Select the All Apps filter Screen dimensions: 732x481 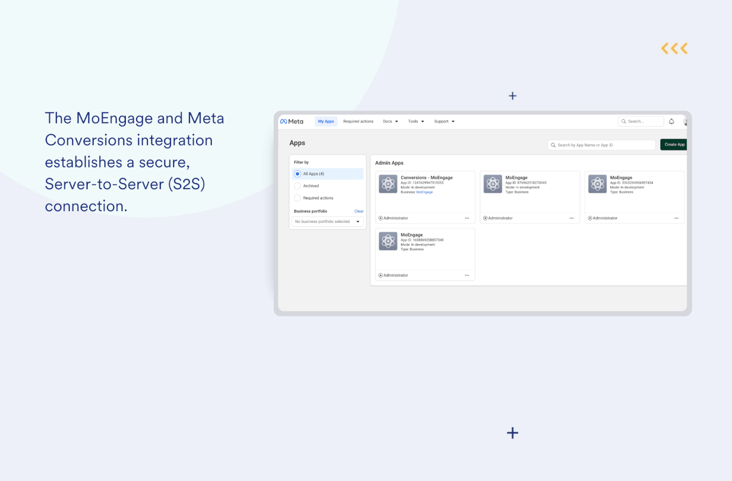click(x=298, y=174)
